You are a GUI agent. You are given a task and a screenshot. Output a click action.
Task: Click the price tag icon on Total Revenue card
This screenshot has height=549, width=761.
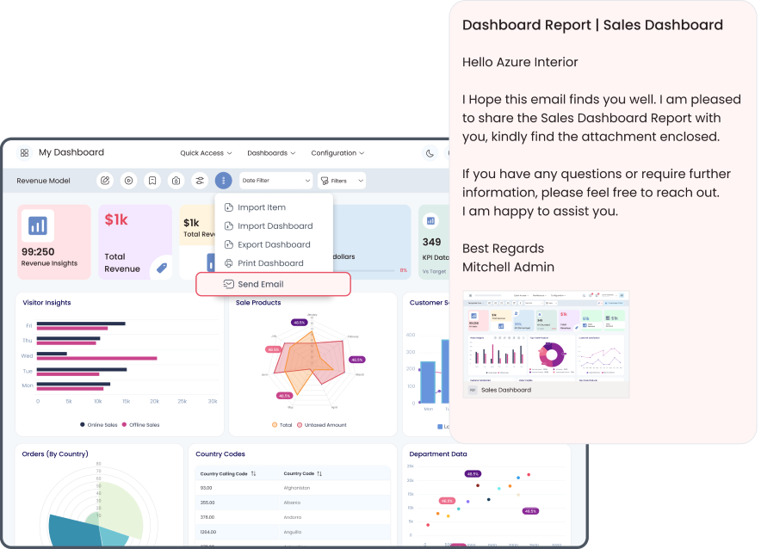[x=160, y=268]
